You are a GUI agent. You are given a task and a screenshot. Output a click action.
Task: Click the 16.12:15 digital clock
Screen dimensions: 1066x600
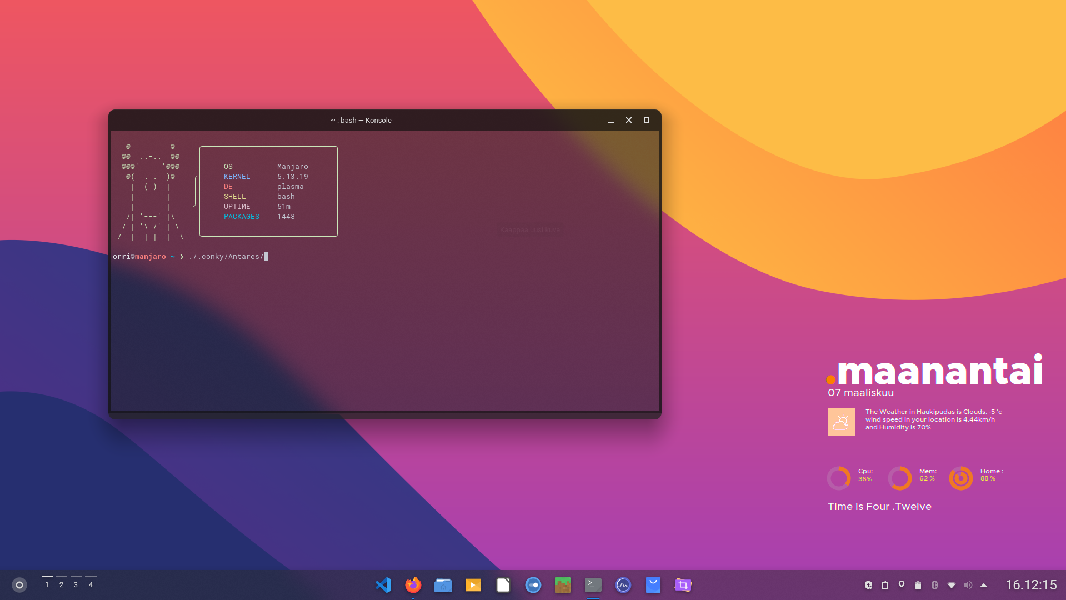pyautogui.click(x=1031, y=585)
